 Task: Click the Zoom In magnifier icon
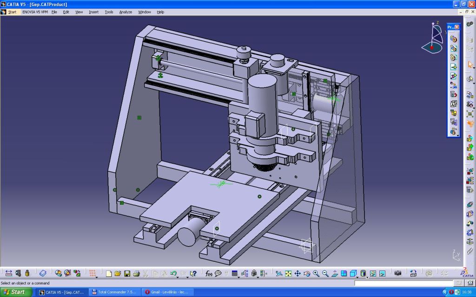(316, 273)
